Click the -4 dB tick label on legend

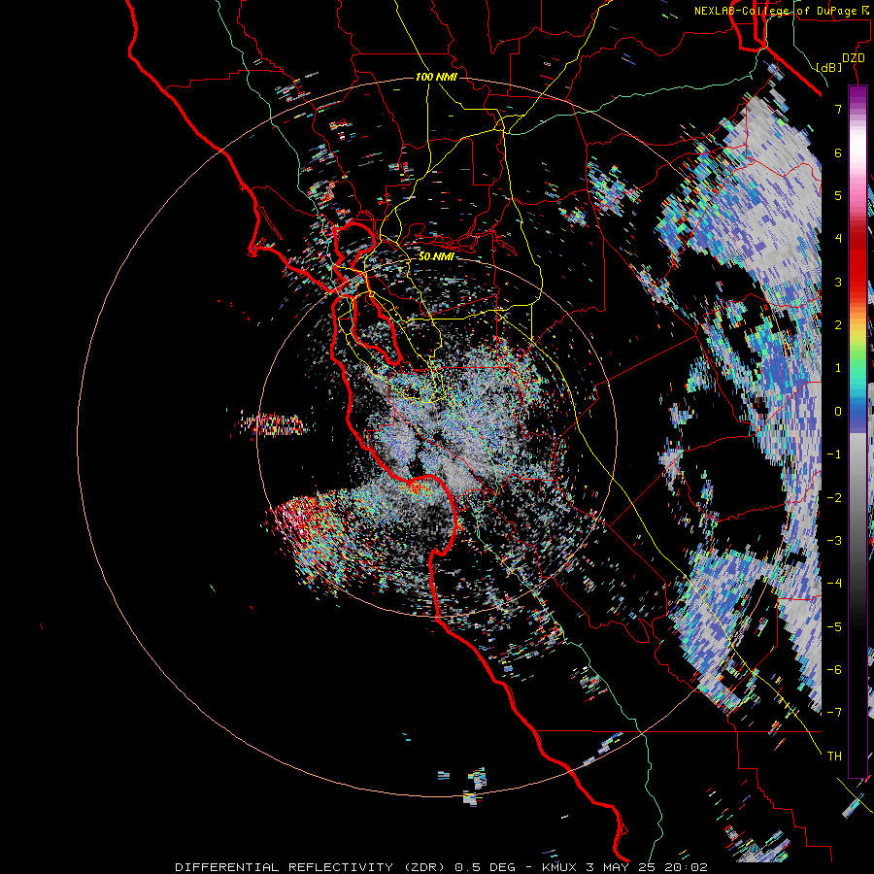coord(834,584)
